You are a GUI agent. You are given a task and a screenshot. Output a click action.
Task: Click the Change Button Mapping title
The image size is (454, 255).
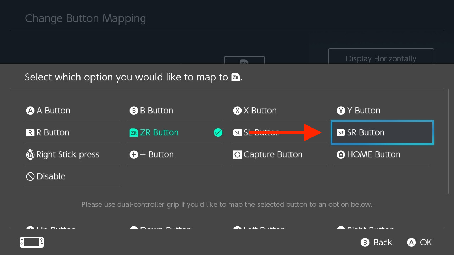pyautogui.click(x=85, y=18)
